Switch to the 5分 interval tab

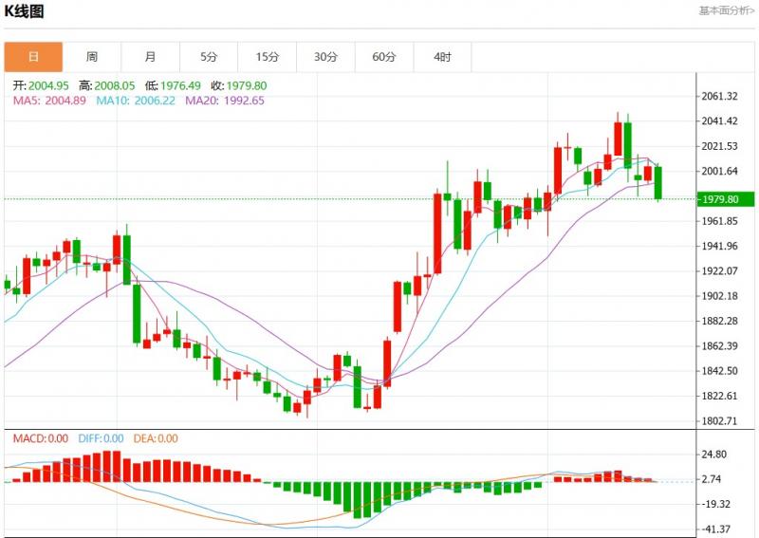point(209,57)
